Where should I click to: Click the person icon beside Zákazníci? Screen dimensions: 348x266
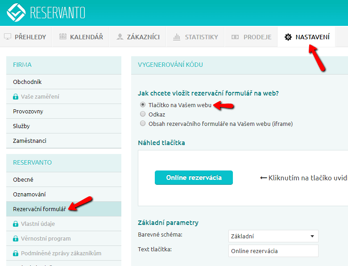pyautogui.click(x=120, y=37)
